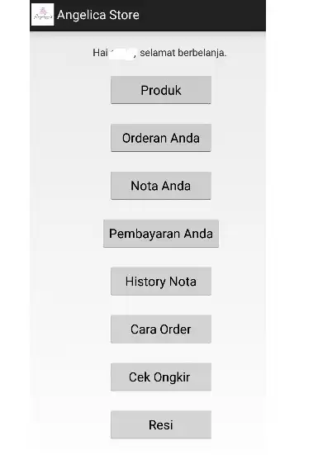Open the Cara Order guide

161,329
